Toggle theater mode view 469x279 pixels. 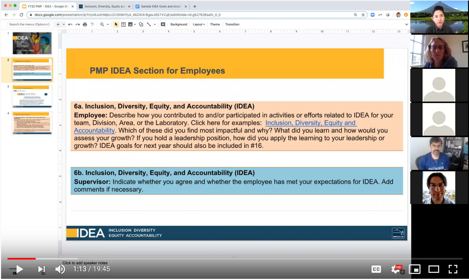point(434,269)
